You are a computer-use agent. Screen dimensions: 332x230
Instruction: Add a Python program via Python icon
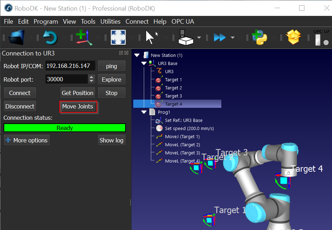(x=260, y=37)
